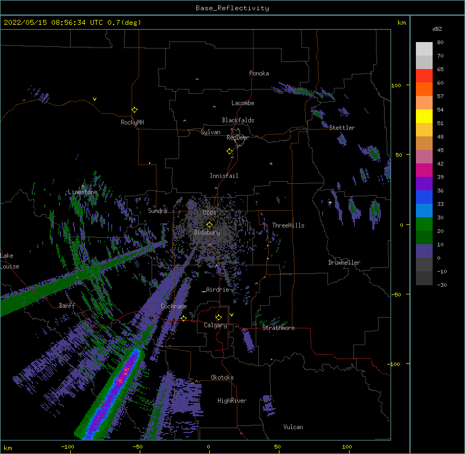The height and width of the screenshot is (454, 465).
Task: Click the Lake Louise label at left edge
Action: coord(10,261)
